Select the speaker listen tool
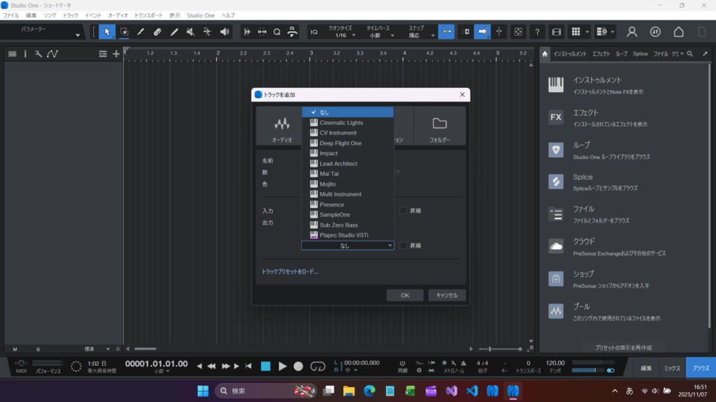 (x=224, y=31)
